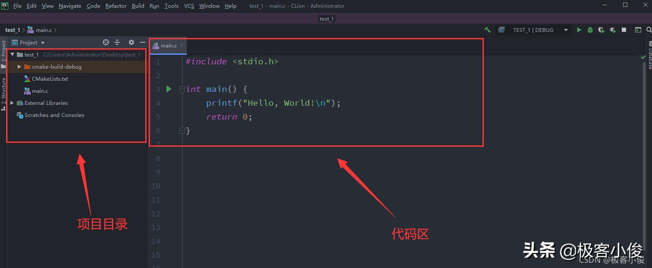Image resolution: width=652 pixels, height=268 pixels.
Task: Click on the #include <stdio.h> line
Action: (x=232, y=62)
